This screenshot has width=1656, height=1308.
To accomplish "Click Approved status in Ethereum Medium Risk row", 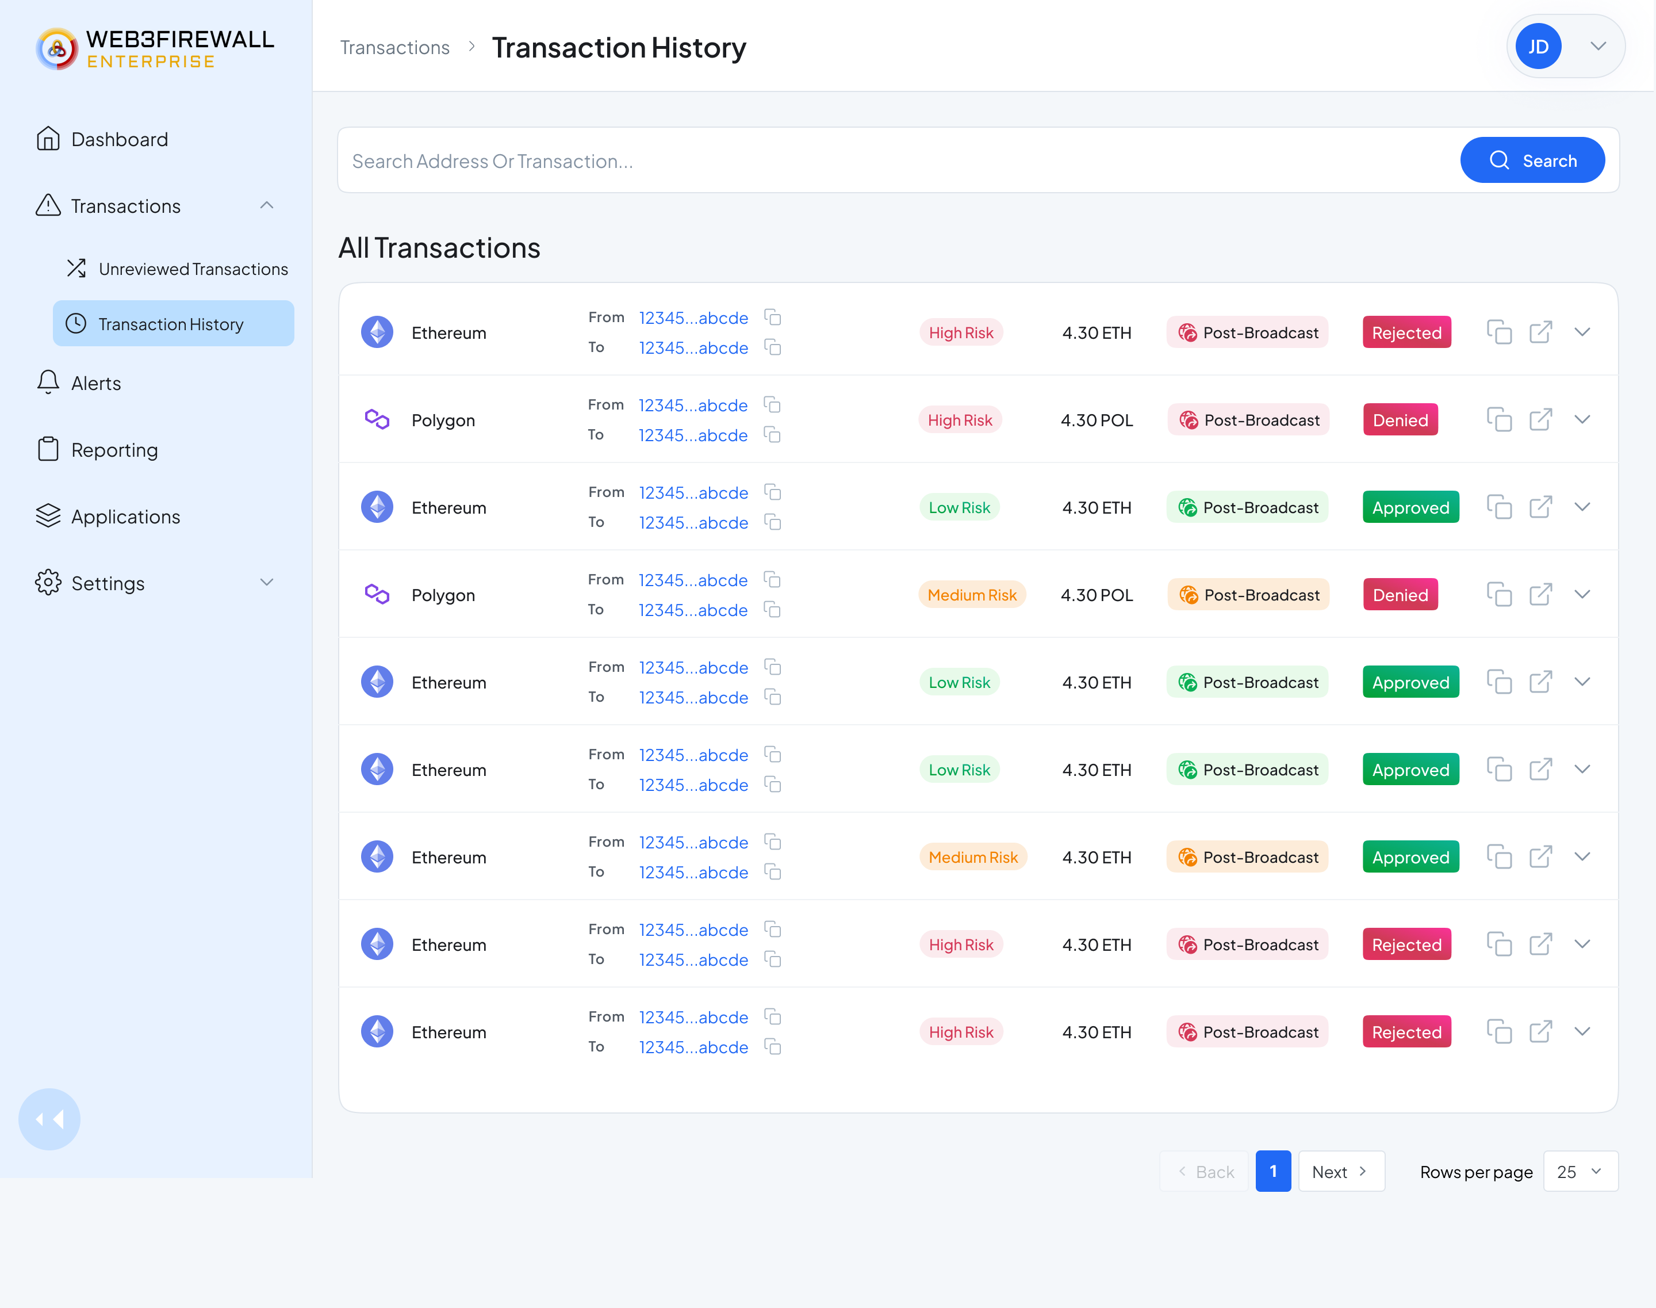I will tap(1410, 857).
